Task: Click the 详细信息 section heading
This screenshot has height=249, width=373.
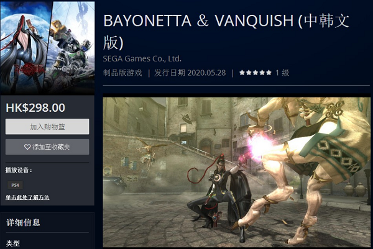Action: point(24,223)
